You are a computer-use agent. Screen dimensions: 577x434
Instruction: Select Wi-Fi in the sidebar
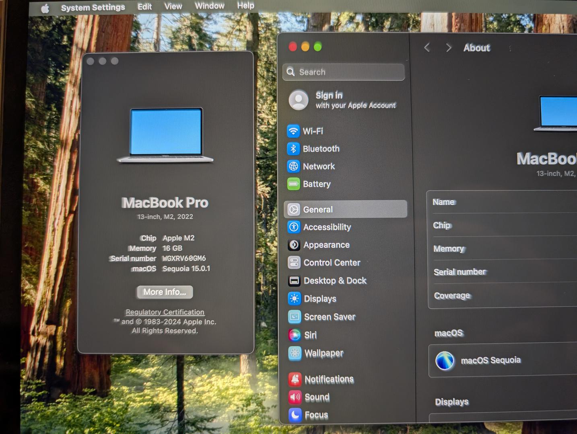(345, 131)
